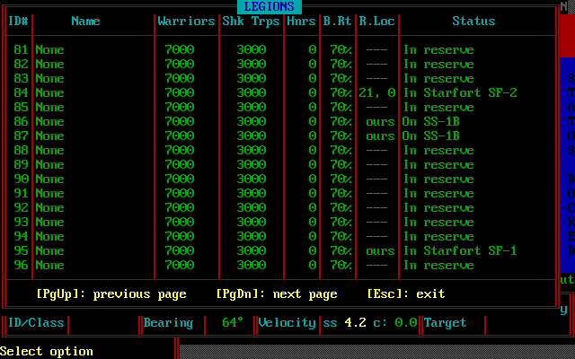Select legion ID 81
575x359 pixels.
[281, 50]
